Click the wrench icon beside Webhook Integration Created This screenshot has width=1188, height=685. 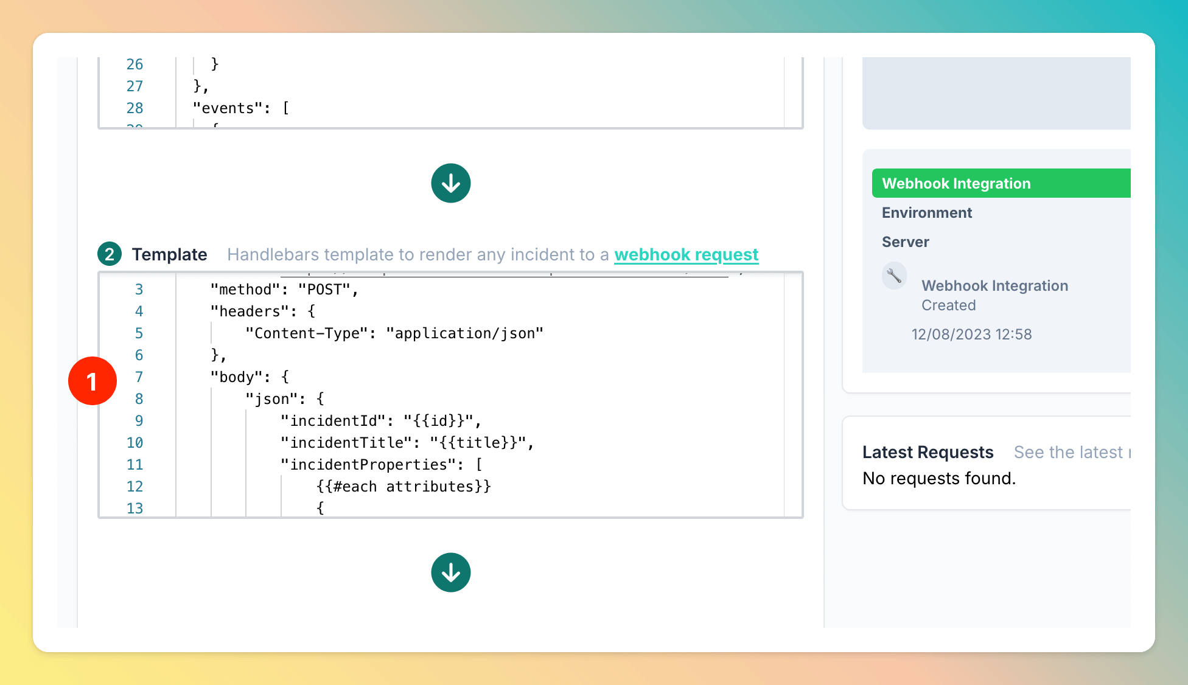click(x=894, y=276)
